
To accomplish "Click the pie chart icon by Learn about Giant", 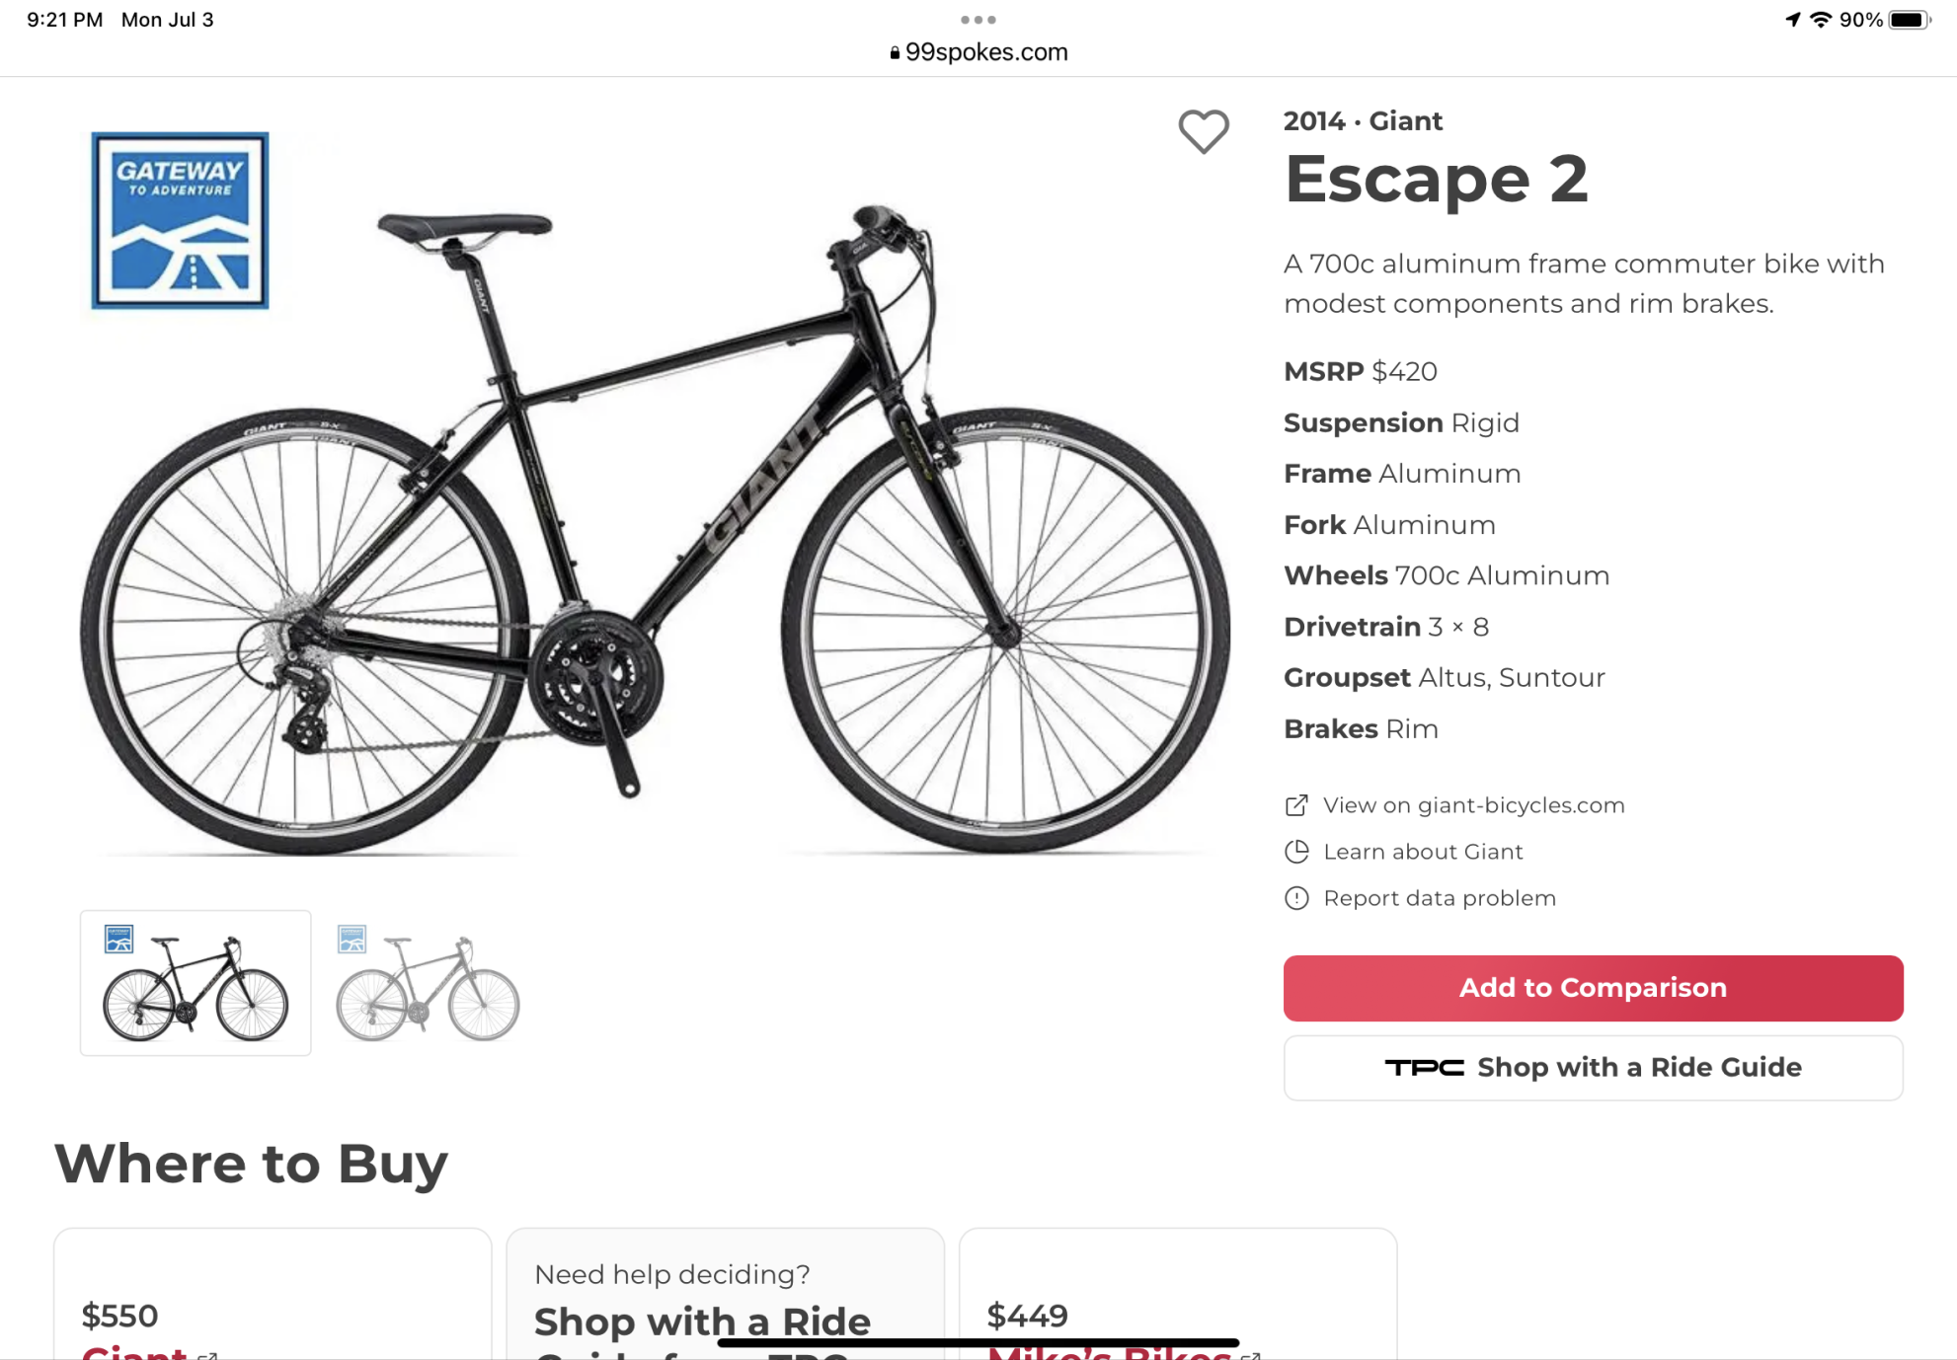I will (1296, 852).
